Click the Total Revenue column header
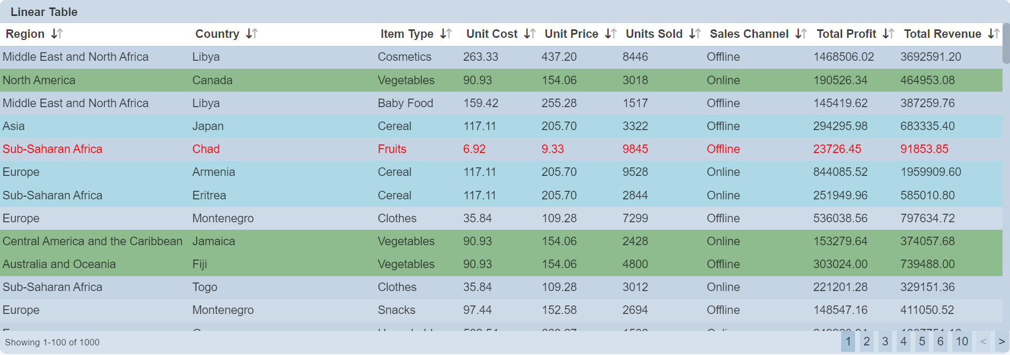Viewport: 1010px width, 355px height. tap(942, 34)
